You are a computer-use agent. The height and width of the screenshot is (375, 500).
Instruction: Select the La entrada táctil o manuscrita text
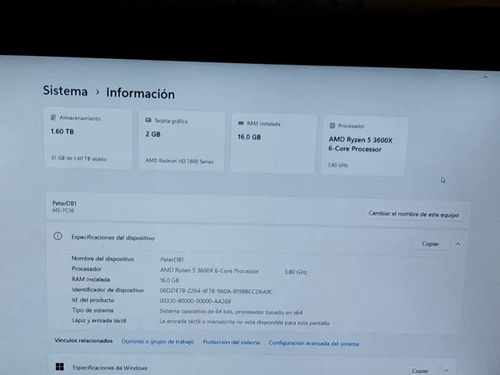[244, 322]
